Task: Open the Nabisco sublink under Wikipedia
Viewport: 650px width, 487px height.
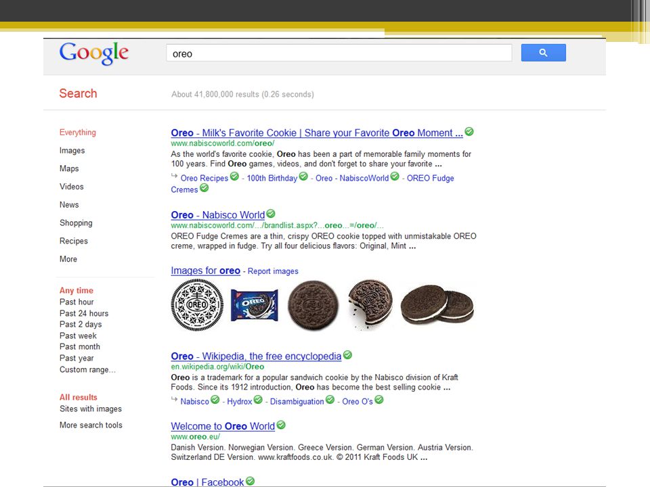Action: pos(194,401)
